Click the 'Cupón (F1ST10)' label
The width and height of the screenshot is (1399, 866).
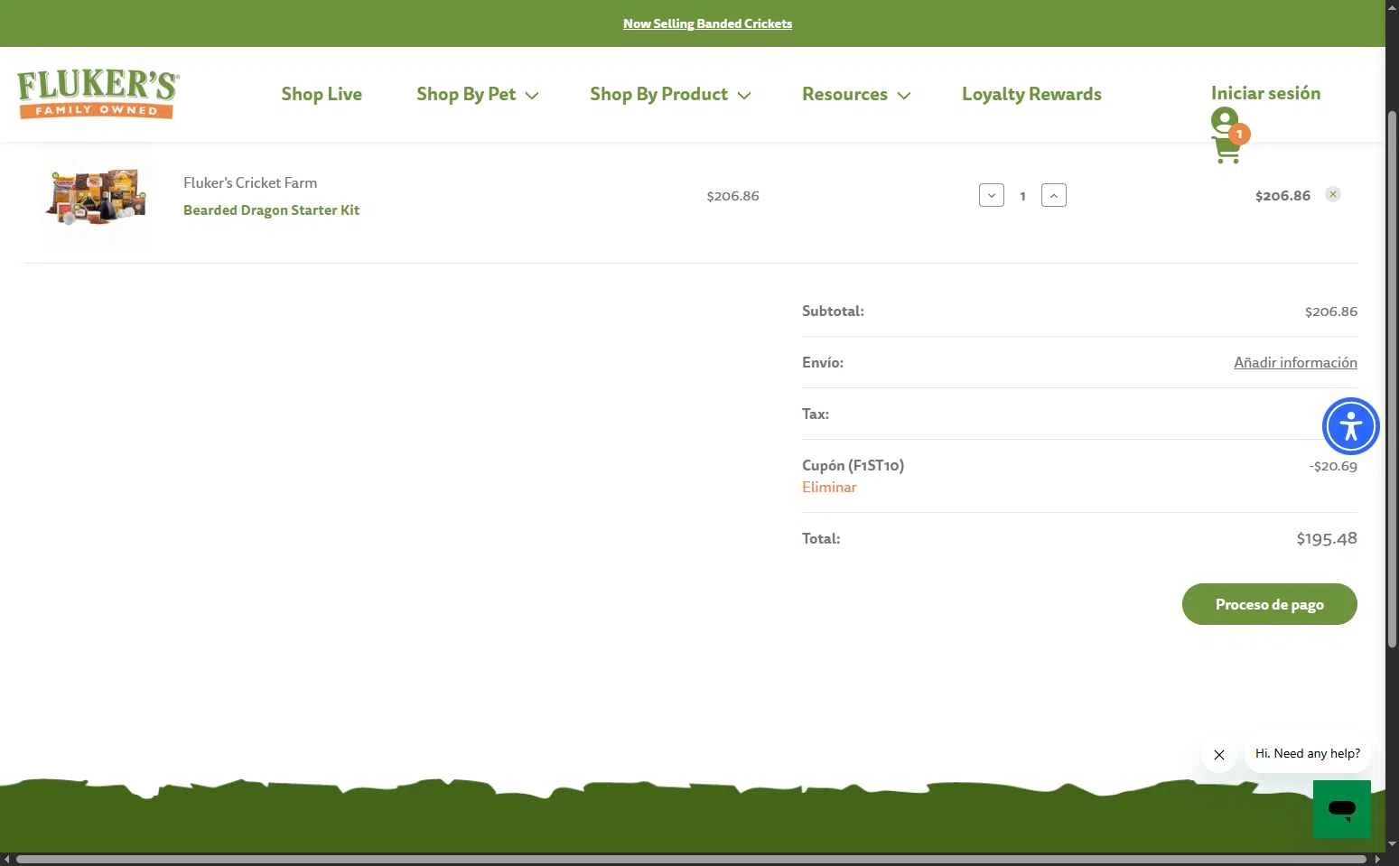tap(853, 465)
